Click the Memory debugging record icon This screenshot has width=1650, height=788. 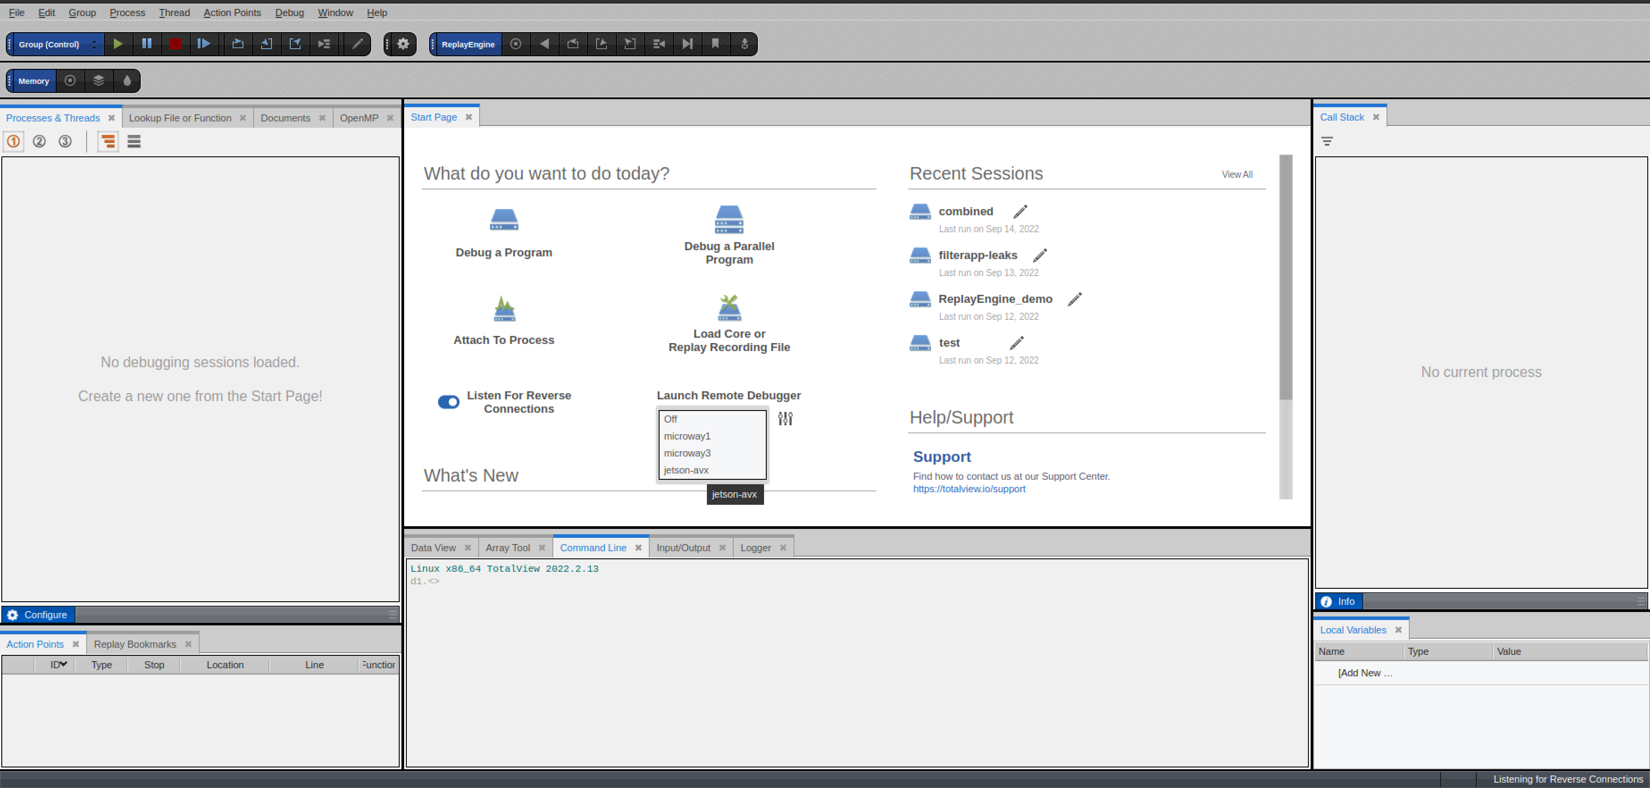click(71, 81)
